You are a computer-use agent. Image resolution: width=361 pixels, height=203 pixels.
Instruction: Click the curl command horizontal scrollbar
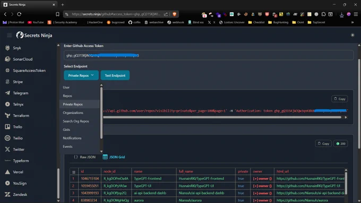(222, 117)
